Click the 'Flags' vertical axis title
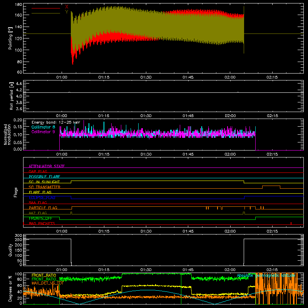The height and width of the screenshot is (308, 308). click(x=15, y=192)
